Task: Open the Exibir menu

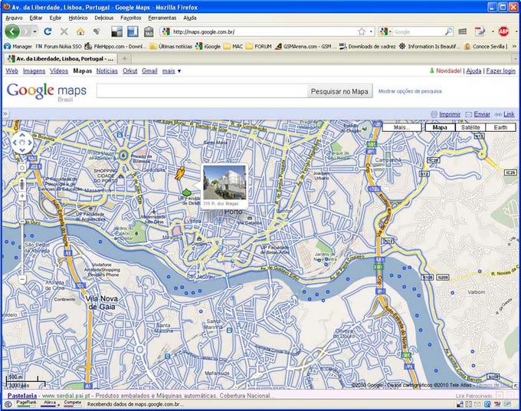Action: point(55,18)
